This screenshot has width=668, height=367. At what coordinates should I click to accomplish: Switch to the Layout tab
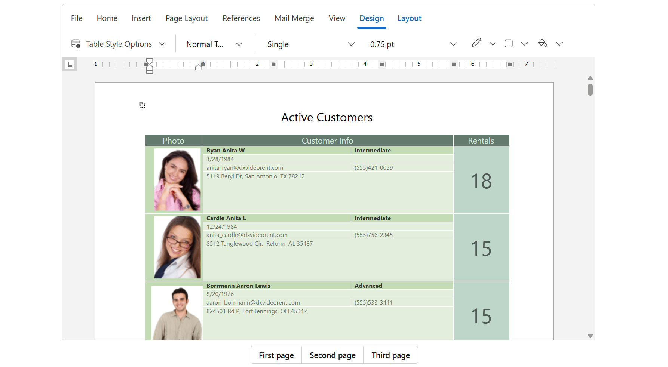pos(409,18)
